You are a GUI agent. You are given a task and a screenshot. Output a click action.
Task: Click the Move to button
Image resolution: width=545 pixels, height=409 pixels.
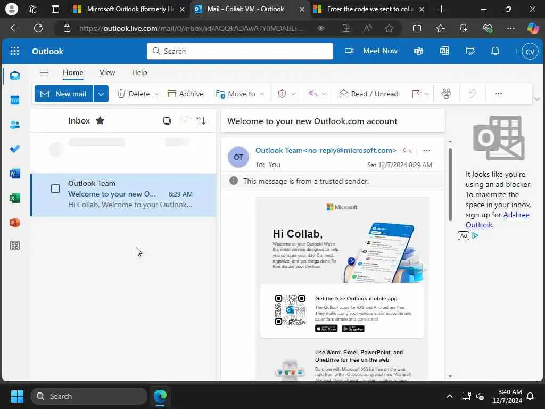click(236, 94)
